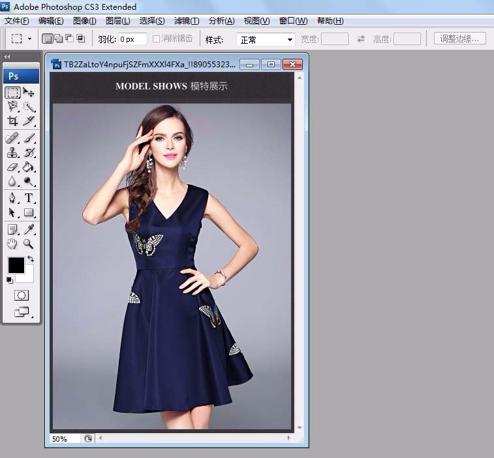Select the Move tool
The width and height of the screenshot is (494, 458).
29,92
